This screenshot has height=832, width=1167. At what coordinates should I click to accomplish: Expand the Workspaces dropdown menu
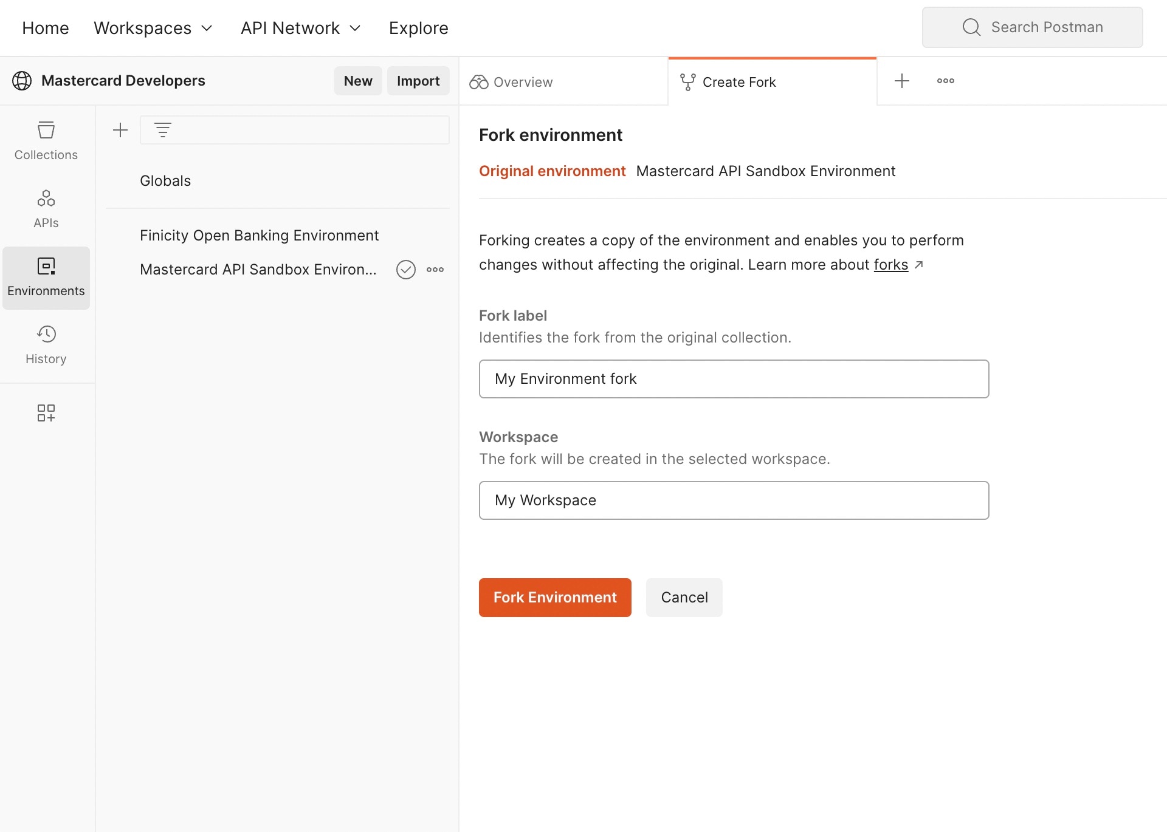coord(153,28)
